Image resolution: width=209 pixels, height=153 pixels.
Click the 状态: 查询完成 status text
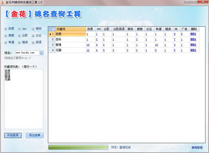121,148
